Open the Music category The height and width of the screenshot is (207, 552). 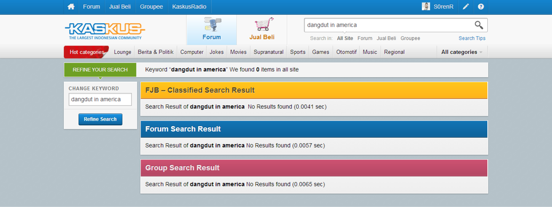tap(370, 52)
